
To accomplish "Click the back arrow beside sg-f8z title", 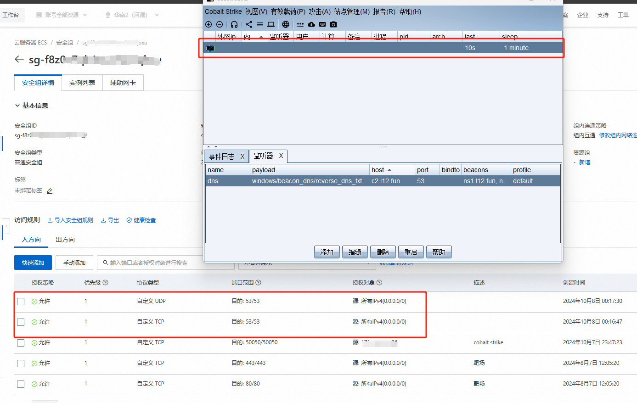I will (x=19, y=59).
